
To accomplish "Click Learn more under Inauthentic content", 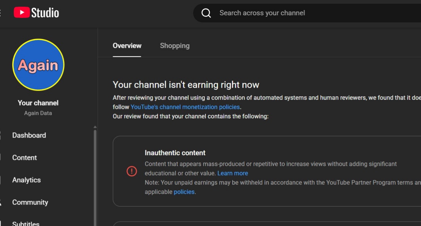I will coord(233,173).
